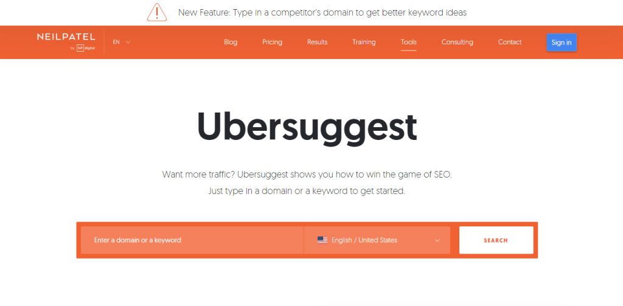Click the warning triangle icon in banner
The width and height of the screenshot is (623, 306).
pyautogui.click(x=157, y=12)
